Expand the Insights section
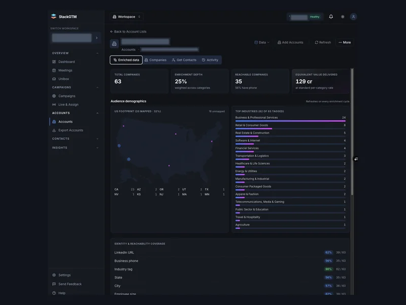The width and height of the screenshot is (406, 305). coord(97,147)
